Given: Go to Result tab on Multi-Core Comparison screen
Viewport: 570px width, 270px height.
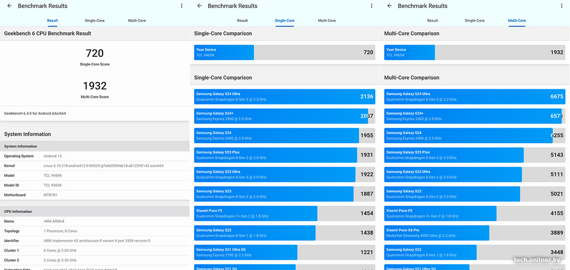Looking at the screenshot, I should 432,21.
